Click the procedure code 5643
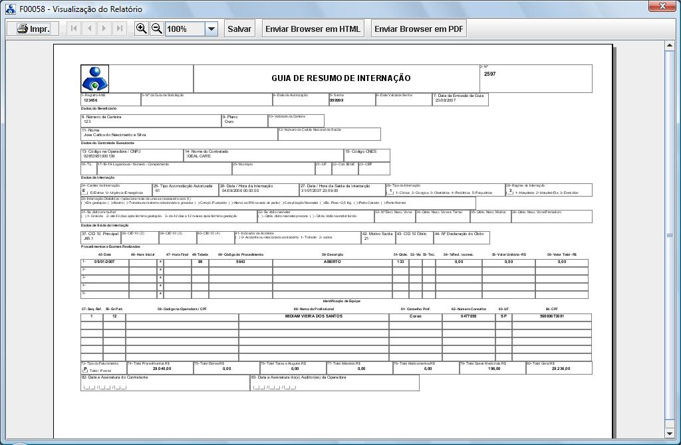This screenshot has width=681, height=445. (241, 262)
